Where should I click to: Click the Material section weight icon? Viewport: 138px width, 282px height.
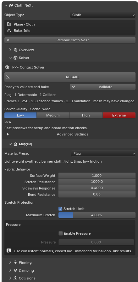tap(15, 144)
